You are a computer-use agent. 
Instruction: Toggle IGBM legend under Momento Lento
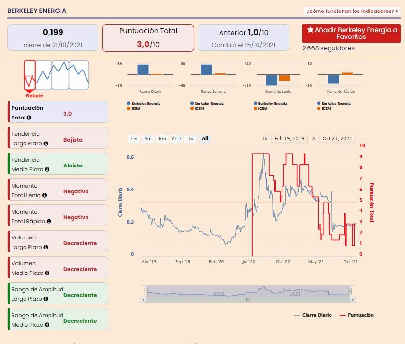coord(260,108)
